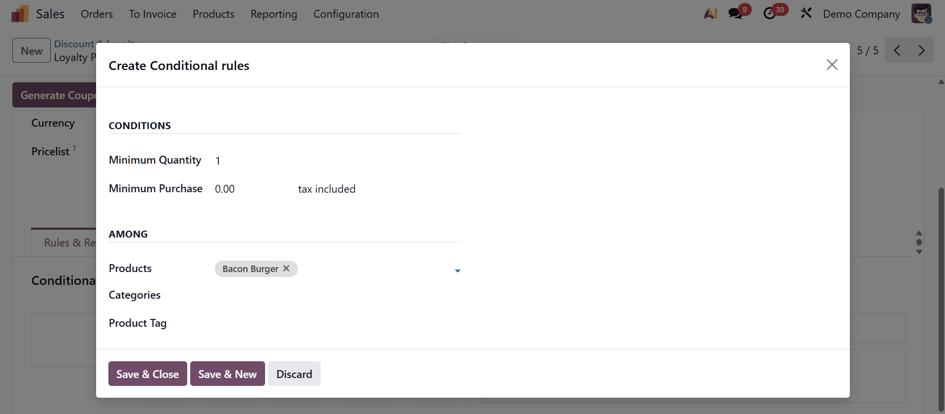Open the Reporting menu
945x414 pixels.
click(274, 14)
